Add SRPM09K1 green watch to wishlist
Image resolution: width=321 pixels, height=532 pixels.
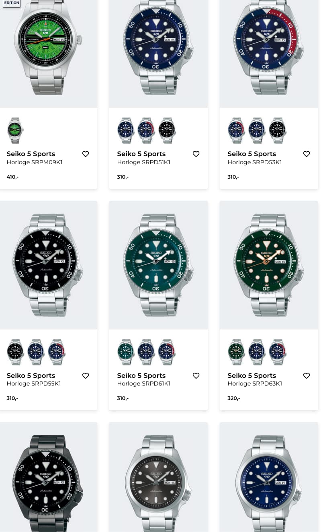(86, 154)
